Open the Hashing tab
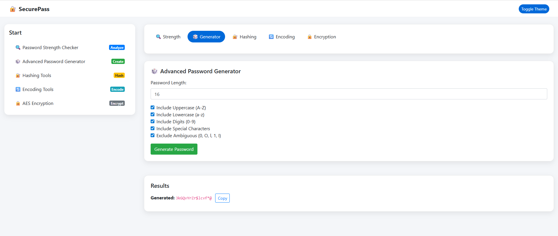 pyautogui.click(x=244, y=37)
